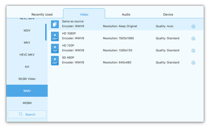Click the Same as source preset icon
Image resolution: width=210 pixels, height=129 pixels.
click(55, 24)
